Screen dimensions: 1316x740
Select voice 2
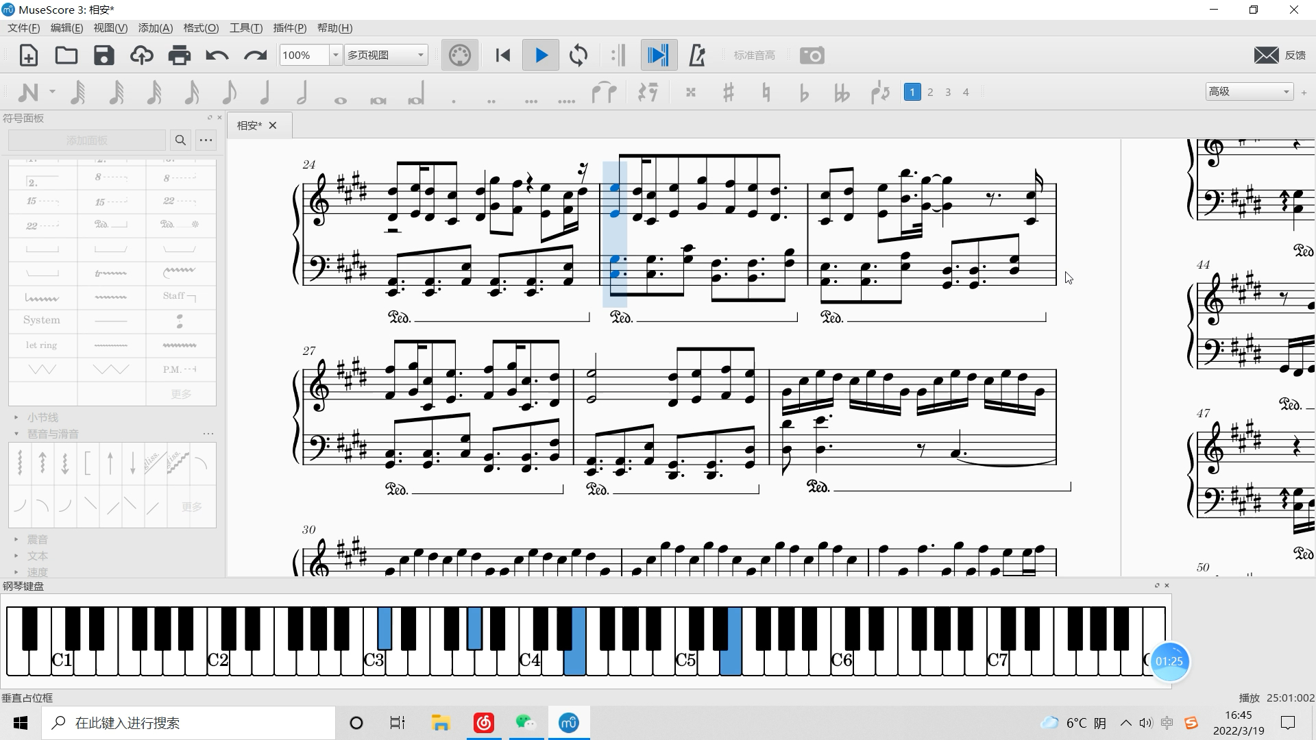tap(930, 92)
